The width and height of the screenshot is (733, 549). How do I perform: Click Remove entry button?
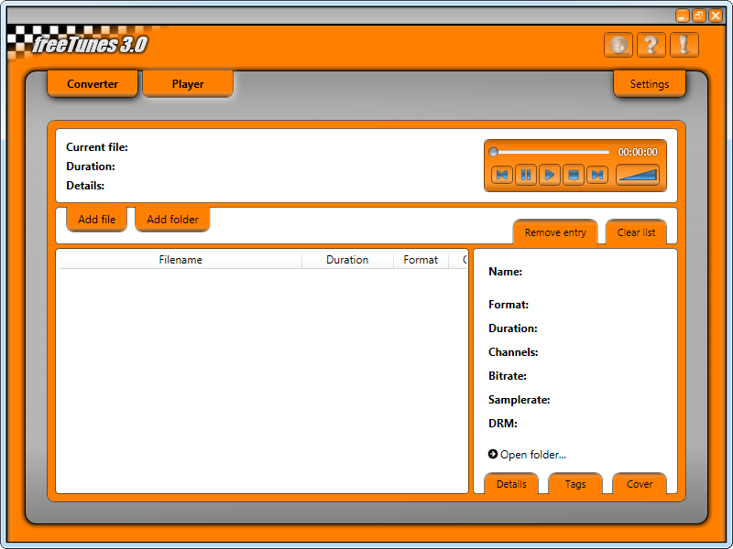pyautogui.click(x=555, y=232)
